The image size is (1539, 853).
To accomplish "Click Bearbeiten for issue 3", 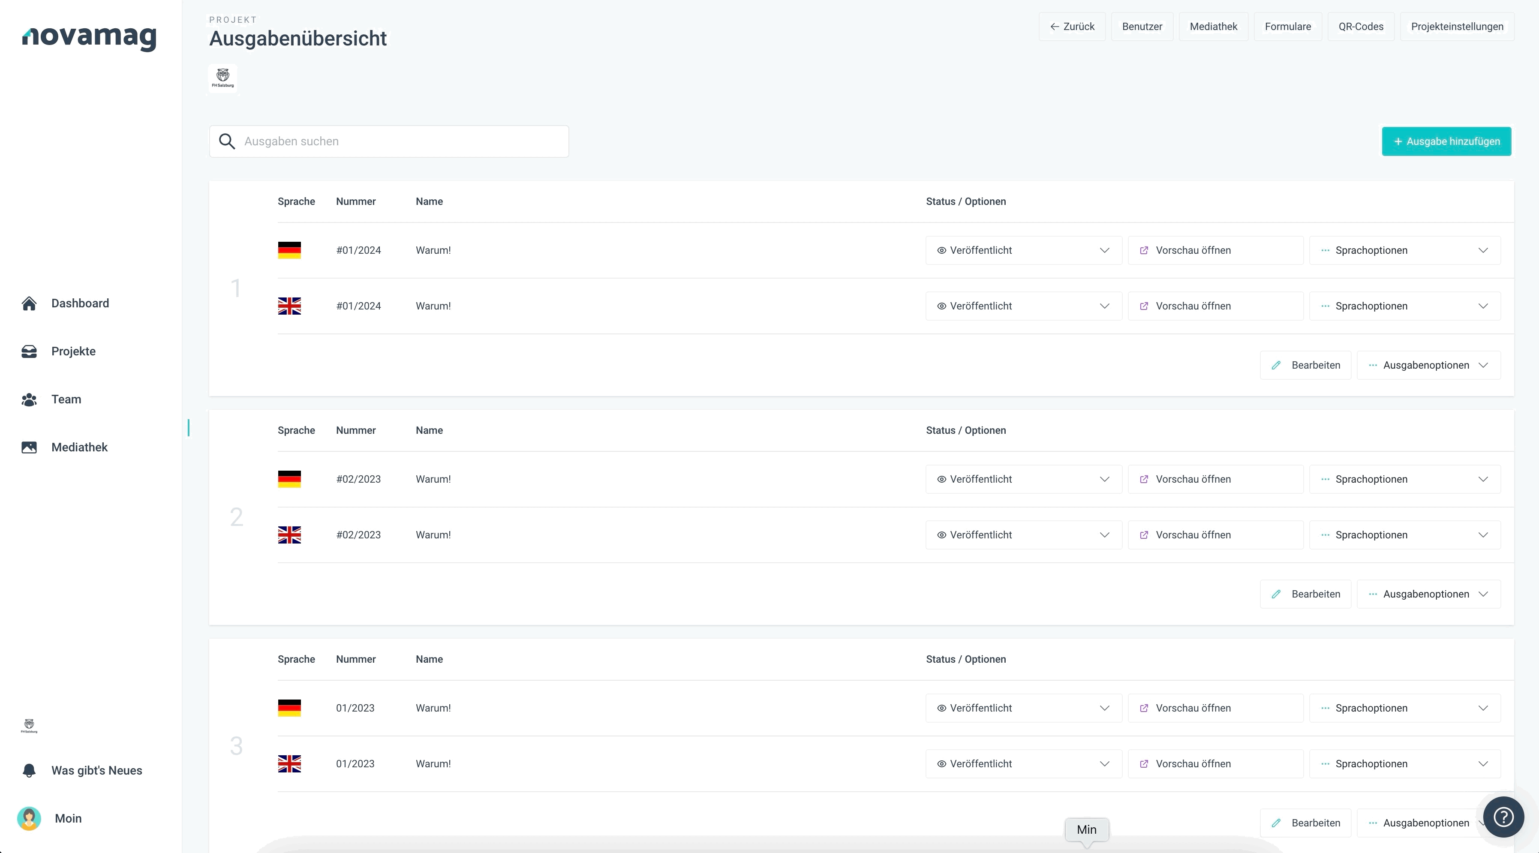I will click(1305, 823).
